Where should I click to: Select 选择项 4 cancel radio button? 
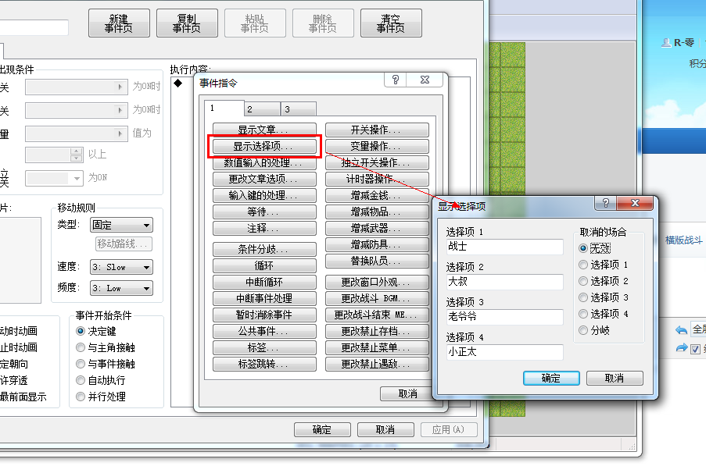604,314
